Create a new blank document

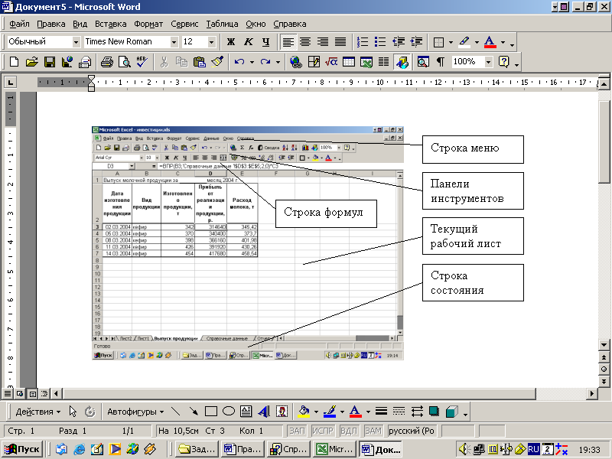tap(14, 62)
